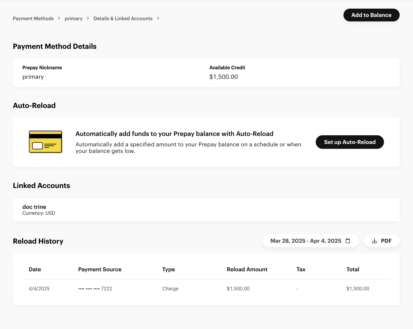The image size is (413, 329).
Task: Click the calendar icon in date range
Action: (348, 241)
